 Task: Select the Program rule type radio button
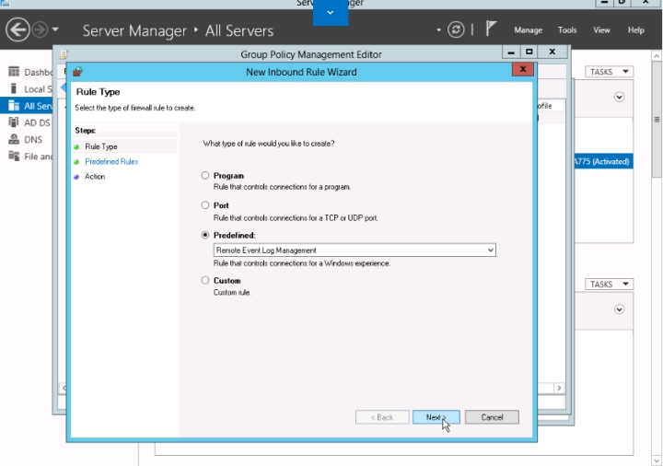coord(205,175)
